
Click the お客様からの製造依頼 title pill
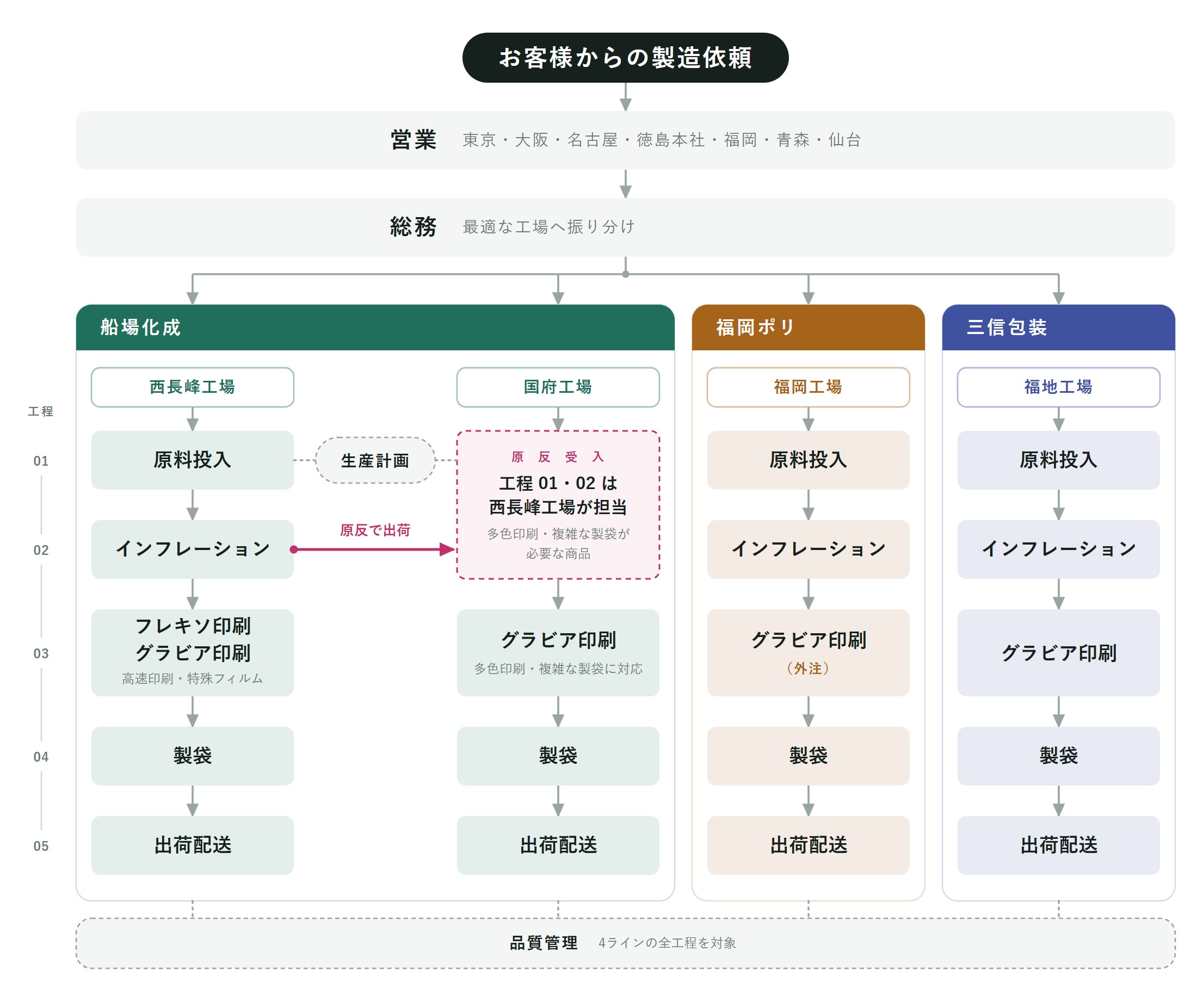(x=625, y=58)
